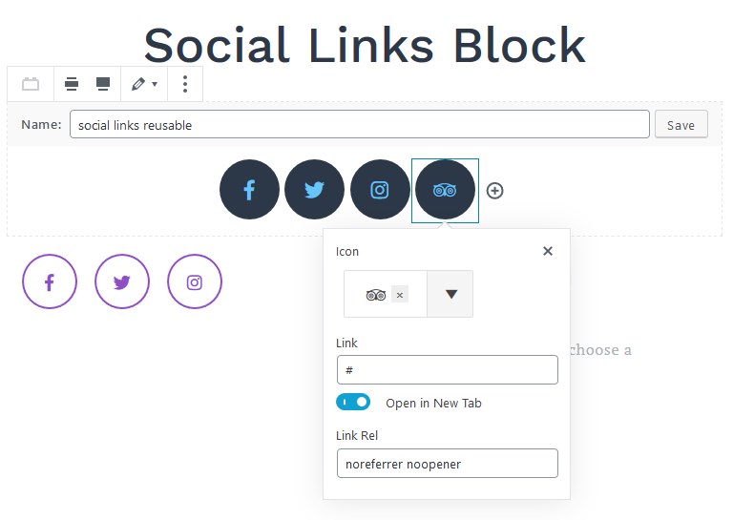Close the icon settings popover

[x=548, y=251]
